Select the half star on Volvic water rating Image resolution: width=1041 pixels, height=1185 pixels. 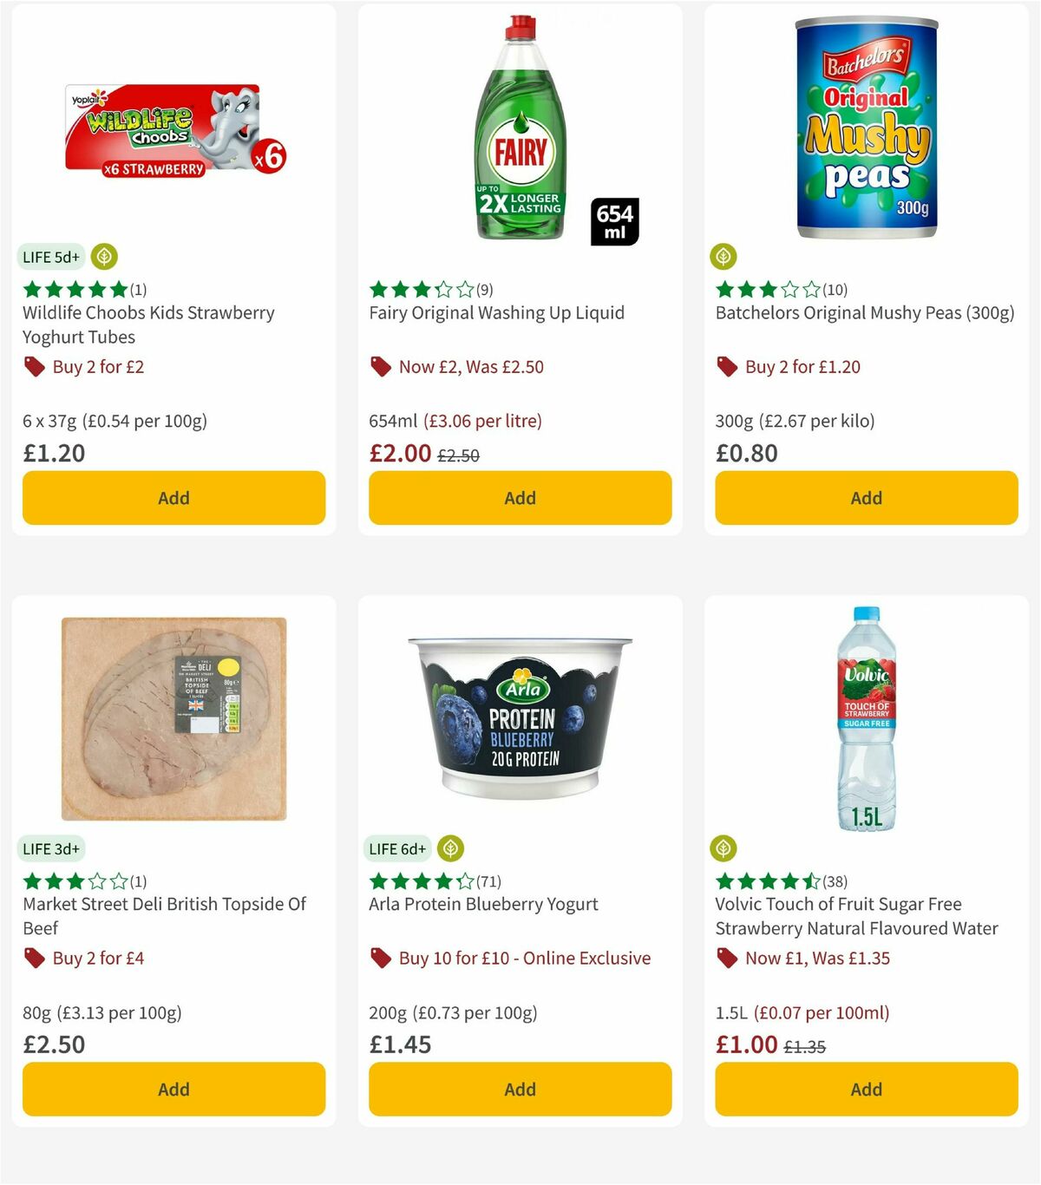(812, 881)
